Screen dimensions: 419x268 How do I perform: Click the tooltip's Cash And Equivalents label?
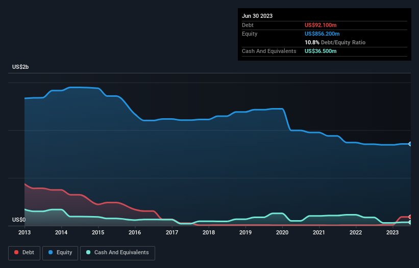[269, 51]
